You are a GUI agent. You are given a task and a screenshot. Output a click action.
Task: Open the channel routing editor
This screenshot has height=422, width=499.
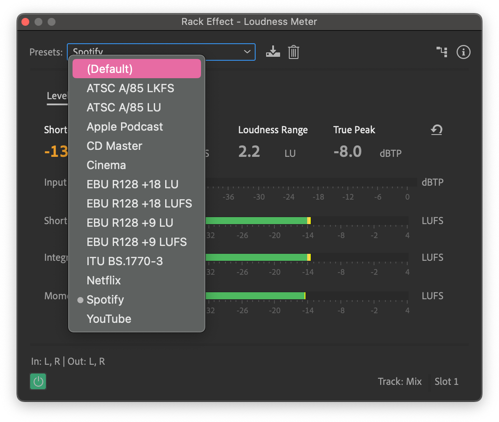point(442,52)
